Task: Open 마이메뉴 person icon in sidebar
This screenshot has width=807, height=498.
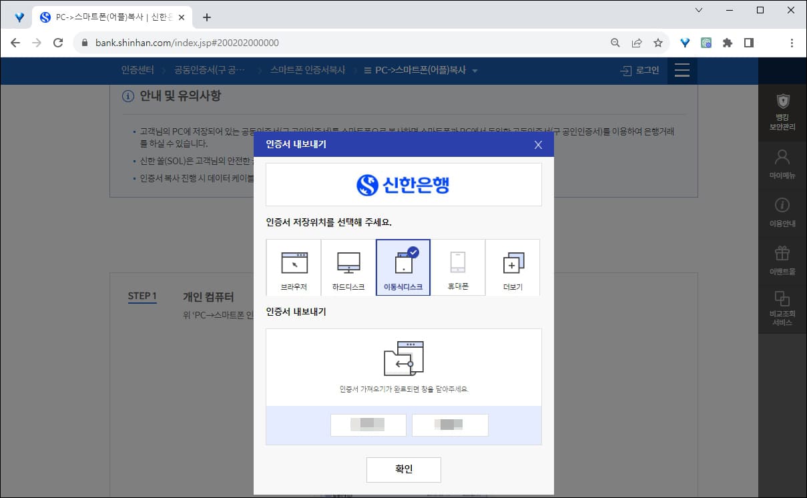Action: [x=782, y=161]
